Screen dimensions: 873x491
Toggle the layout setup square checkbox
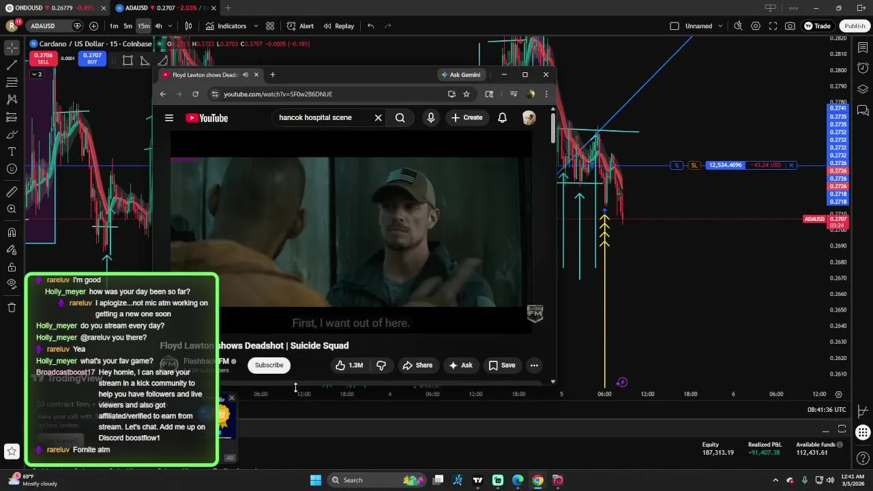675,26
